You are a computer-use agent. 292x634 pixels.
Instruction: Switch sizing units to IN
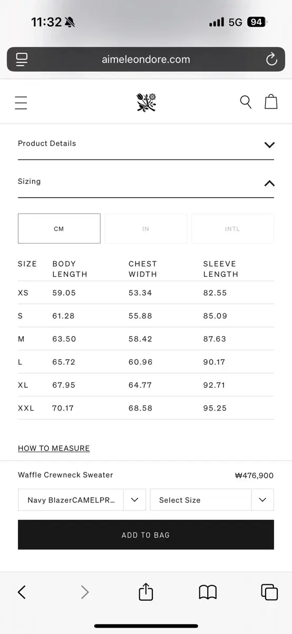[146, 229]
